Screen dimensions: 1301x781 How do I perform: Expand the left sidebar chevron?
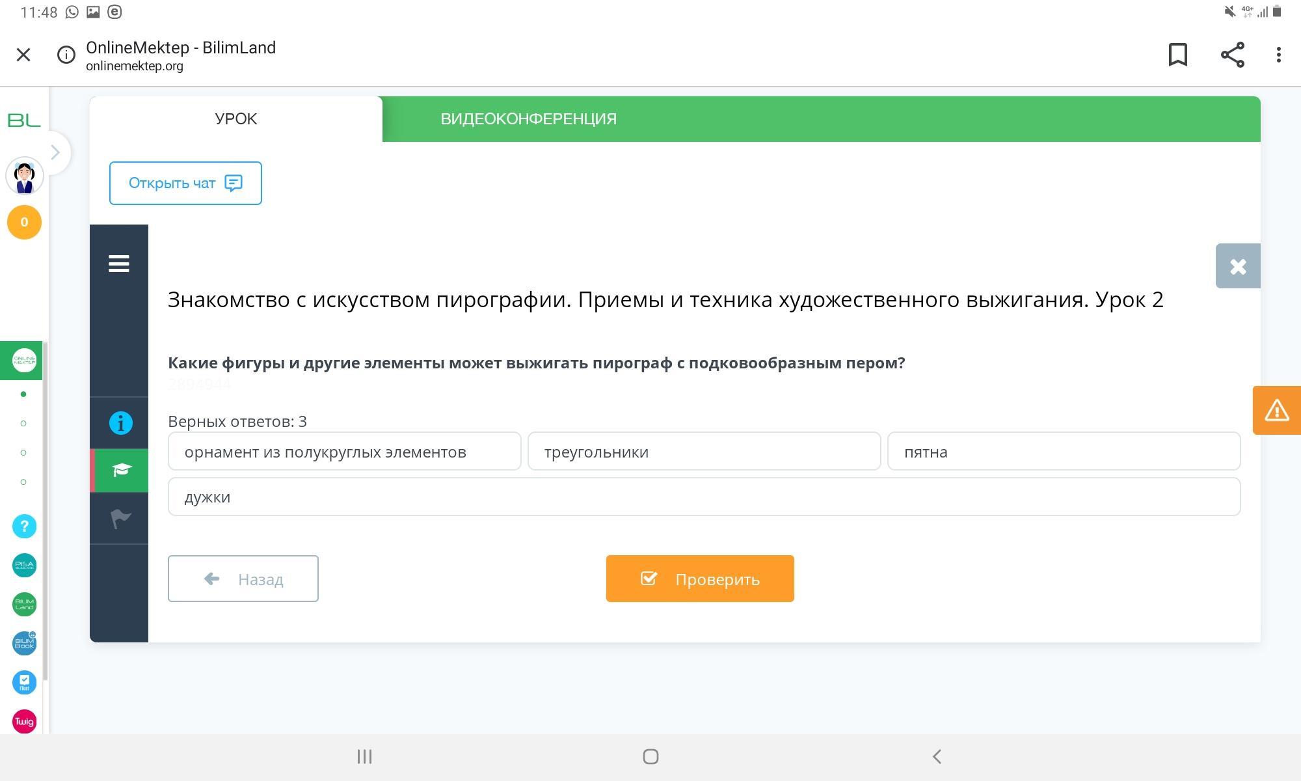[x=55, y=152]
